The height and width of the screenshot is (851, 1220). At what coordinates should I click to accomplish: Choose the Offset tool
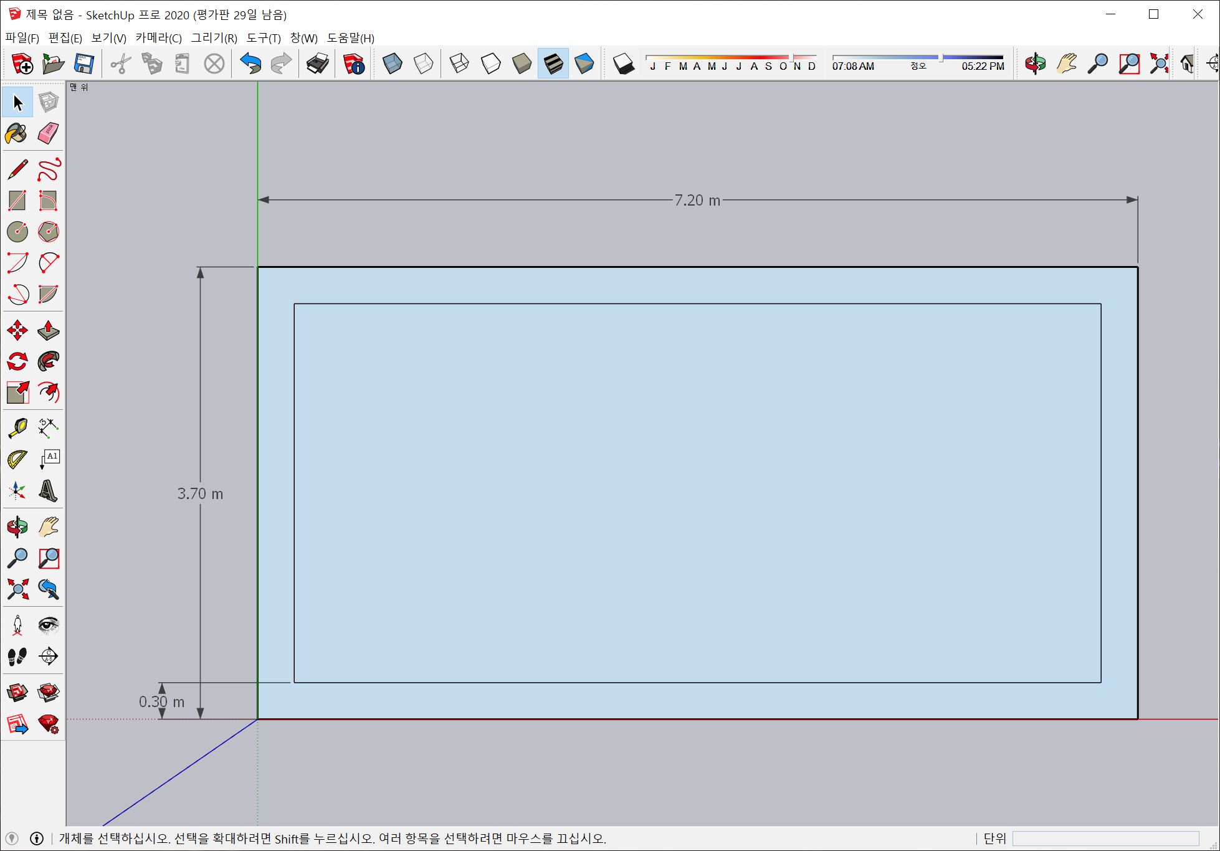48,392
